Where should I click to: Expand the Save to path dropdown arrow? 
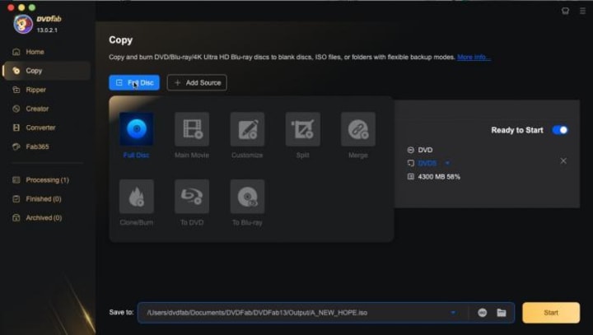click(x=453, y=313)
